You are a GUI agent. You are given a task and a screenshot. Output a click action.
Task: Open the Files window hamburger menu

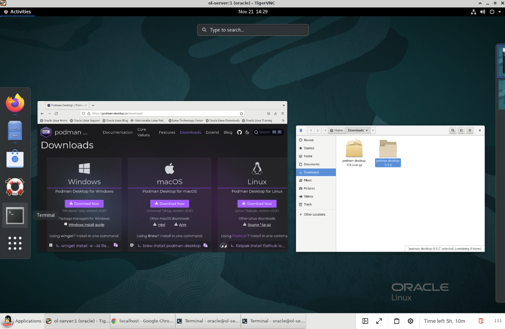click(470, 130)
